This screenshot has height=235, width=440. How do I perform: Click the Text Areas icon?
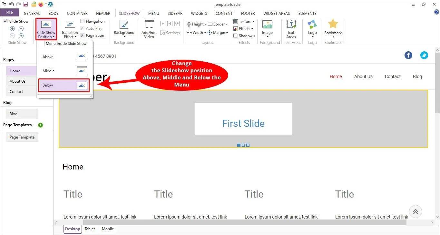[291, 25]
